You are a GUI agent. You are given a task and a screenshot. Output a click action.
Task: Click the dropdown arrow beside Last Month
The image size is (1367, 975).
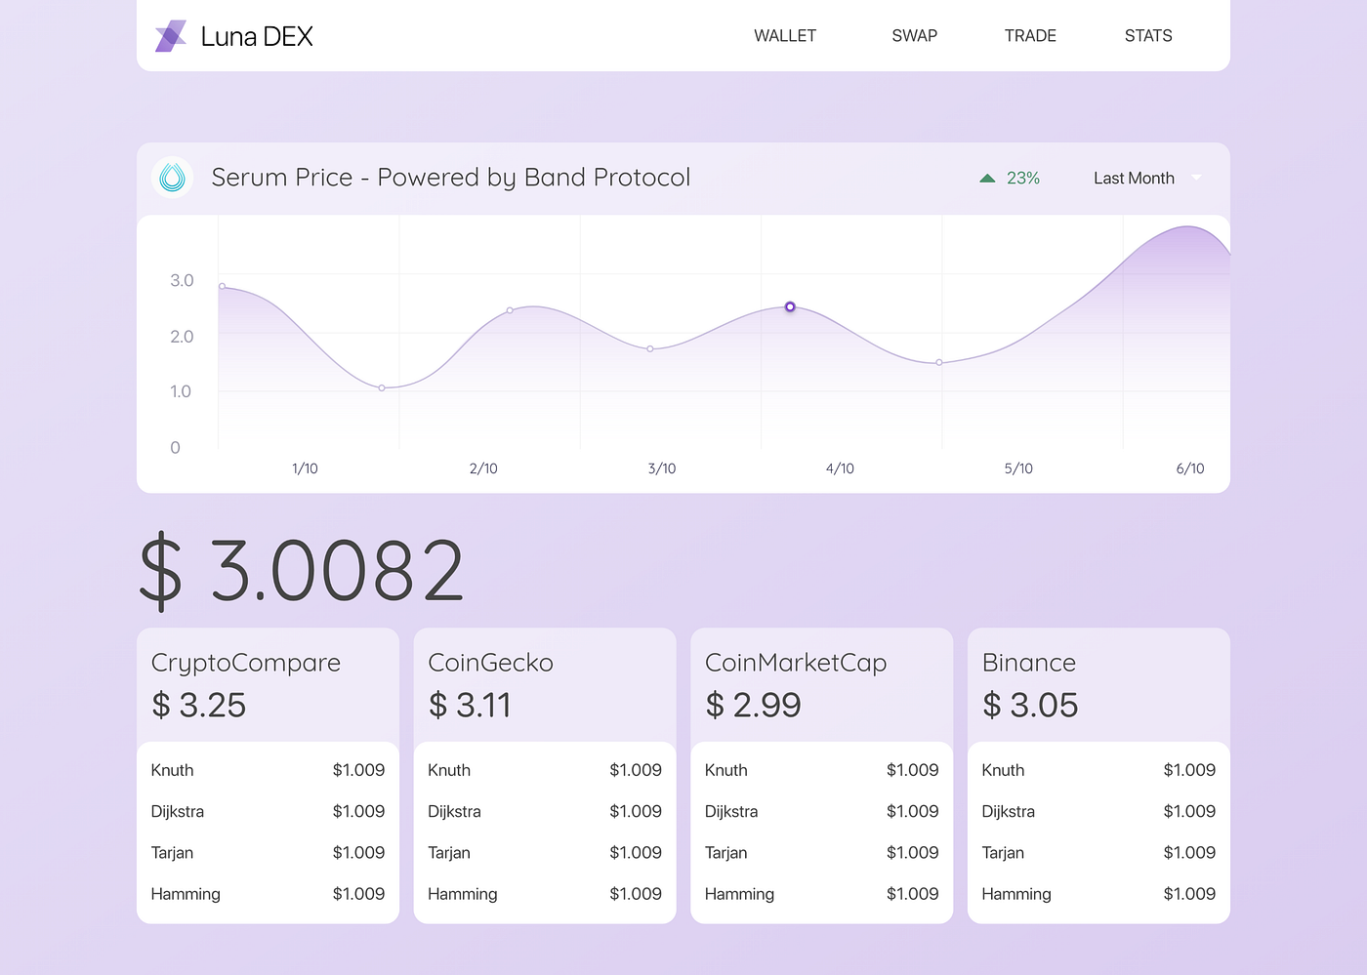click(1196, 178)
